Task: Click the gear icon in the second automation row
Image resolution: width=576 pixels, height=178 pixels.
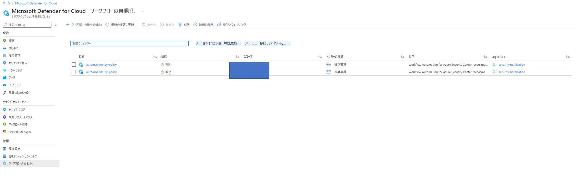Action: 81,72
